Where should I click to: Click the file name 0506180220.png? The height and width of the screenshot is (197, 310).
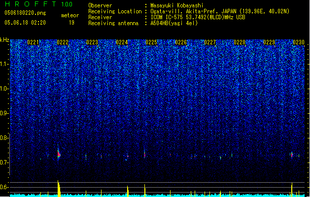tap(25, 13)
